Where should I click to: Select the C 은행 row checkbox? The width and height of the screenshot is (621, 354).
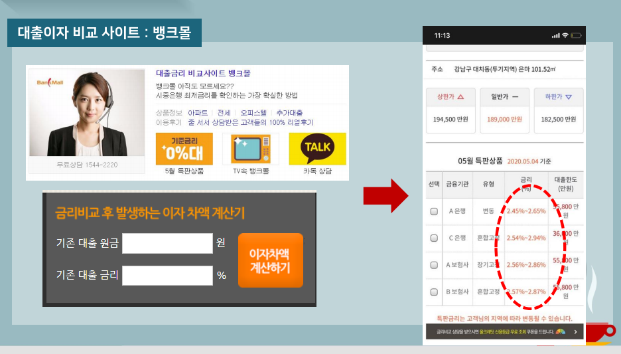click(434, 238)
